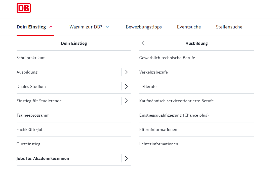Select the Quereinstieg entry
This screenshot has width=280, height=170.
click(28, 144)
